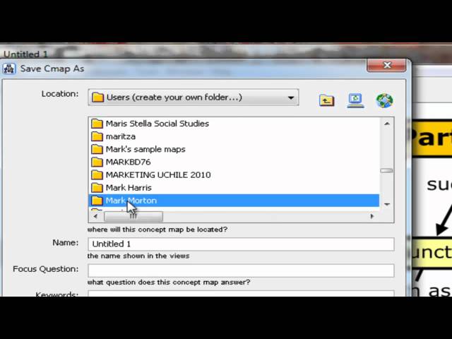Select the Mark Harris folder
Image resolution: width=452 pixels, height=339 pixels.
coord(234,188)
